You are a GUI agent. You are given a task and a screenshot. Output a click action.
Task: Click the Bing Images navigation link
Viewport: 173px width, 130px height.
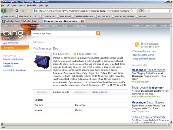[14, 26]
